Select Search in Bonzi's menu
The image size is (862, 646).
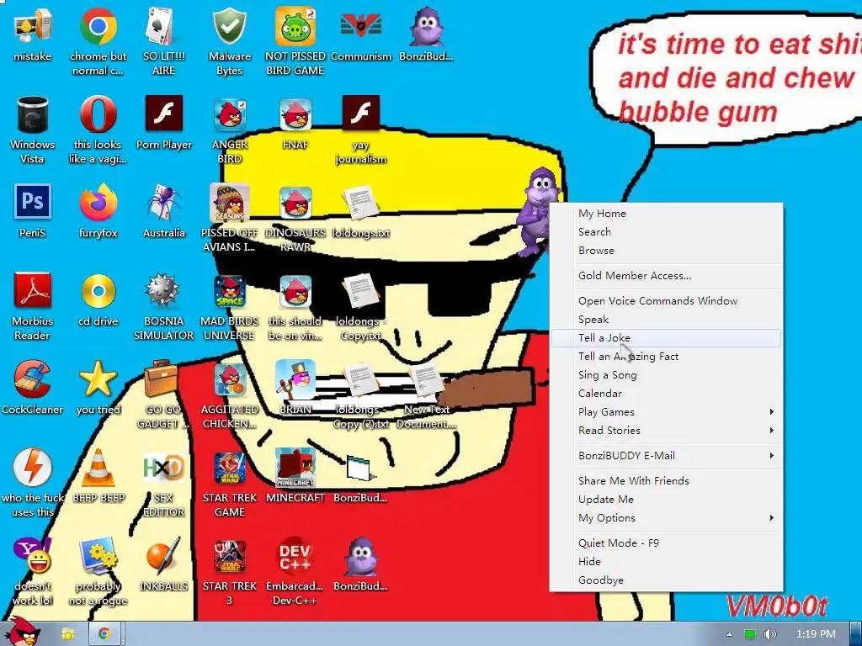[x=666, y=232]
